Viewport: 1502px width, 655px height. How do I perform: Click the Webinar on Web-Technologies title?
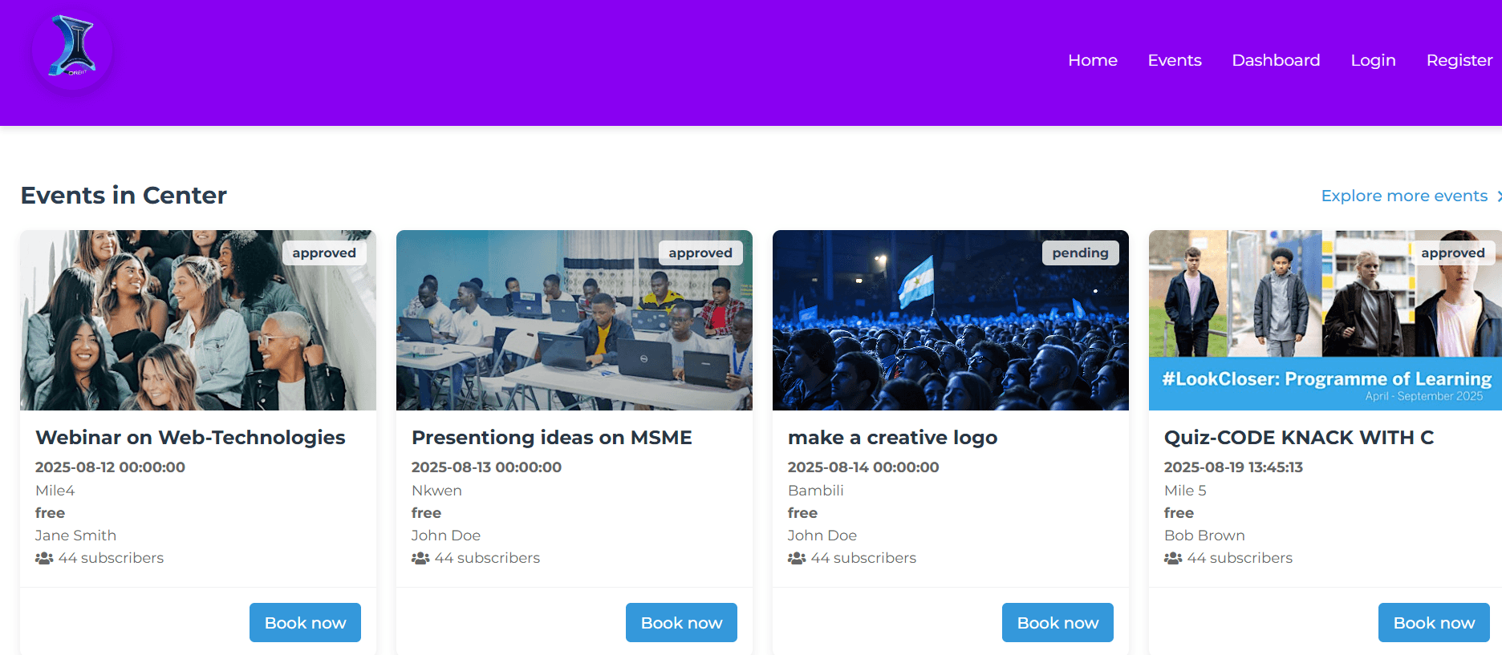pos(190,437)
